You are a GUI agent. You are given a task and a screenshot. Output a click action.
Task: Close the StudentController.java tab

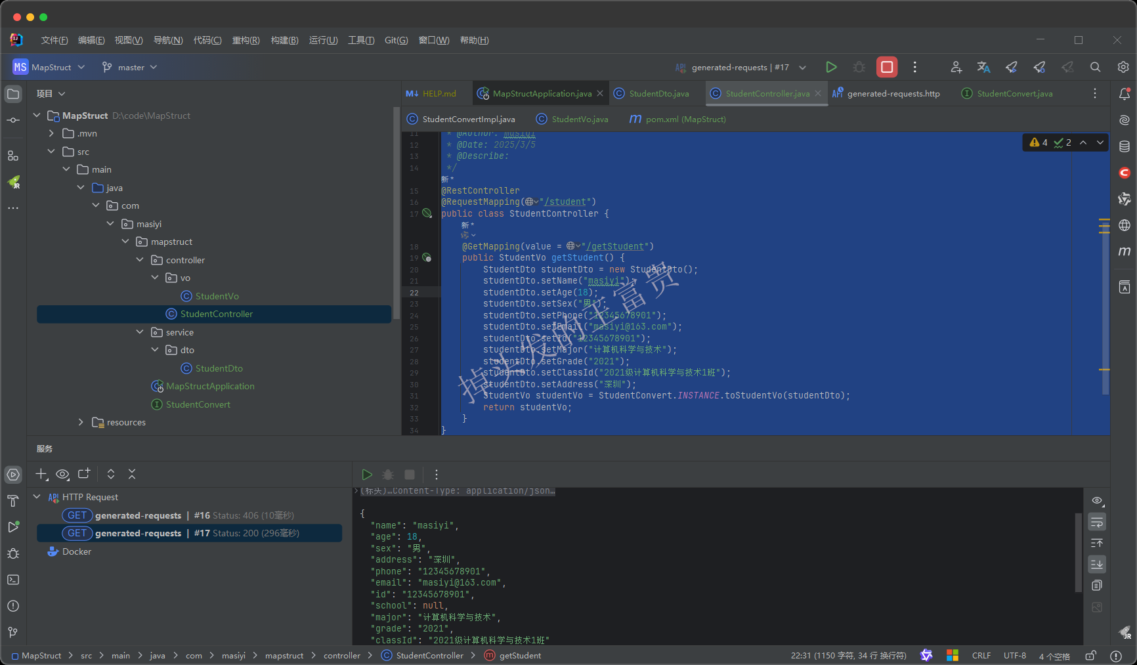click(818, 94)
